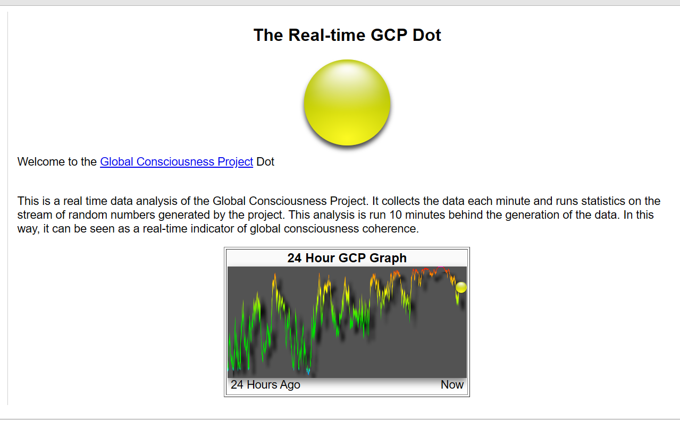Click the '24 Hour GCP Graph' title
The width and height of the screenshot is (680, 421).
tap(347, 258)
